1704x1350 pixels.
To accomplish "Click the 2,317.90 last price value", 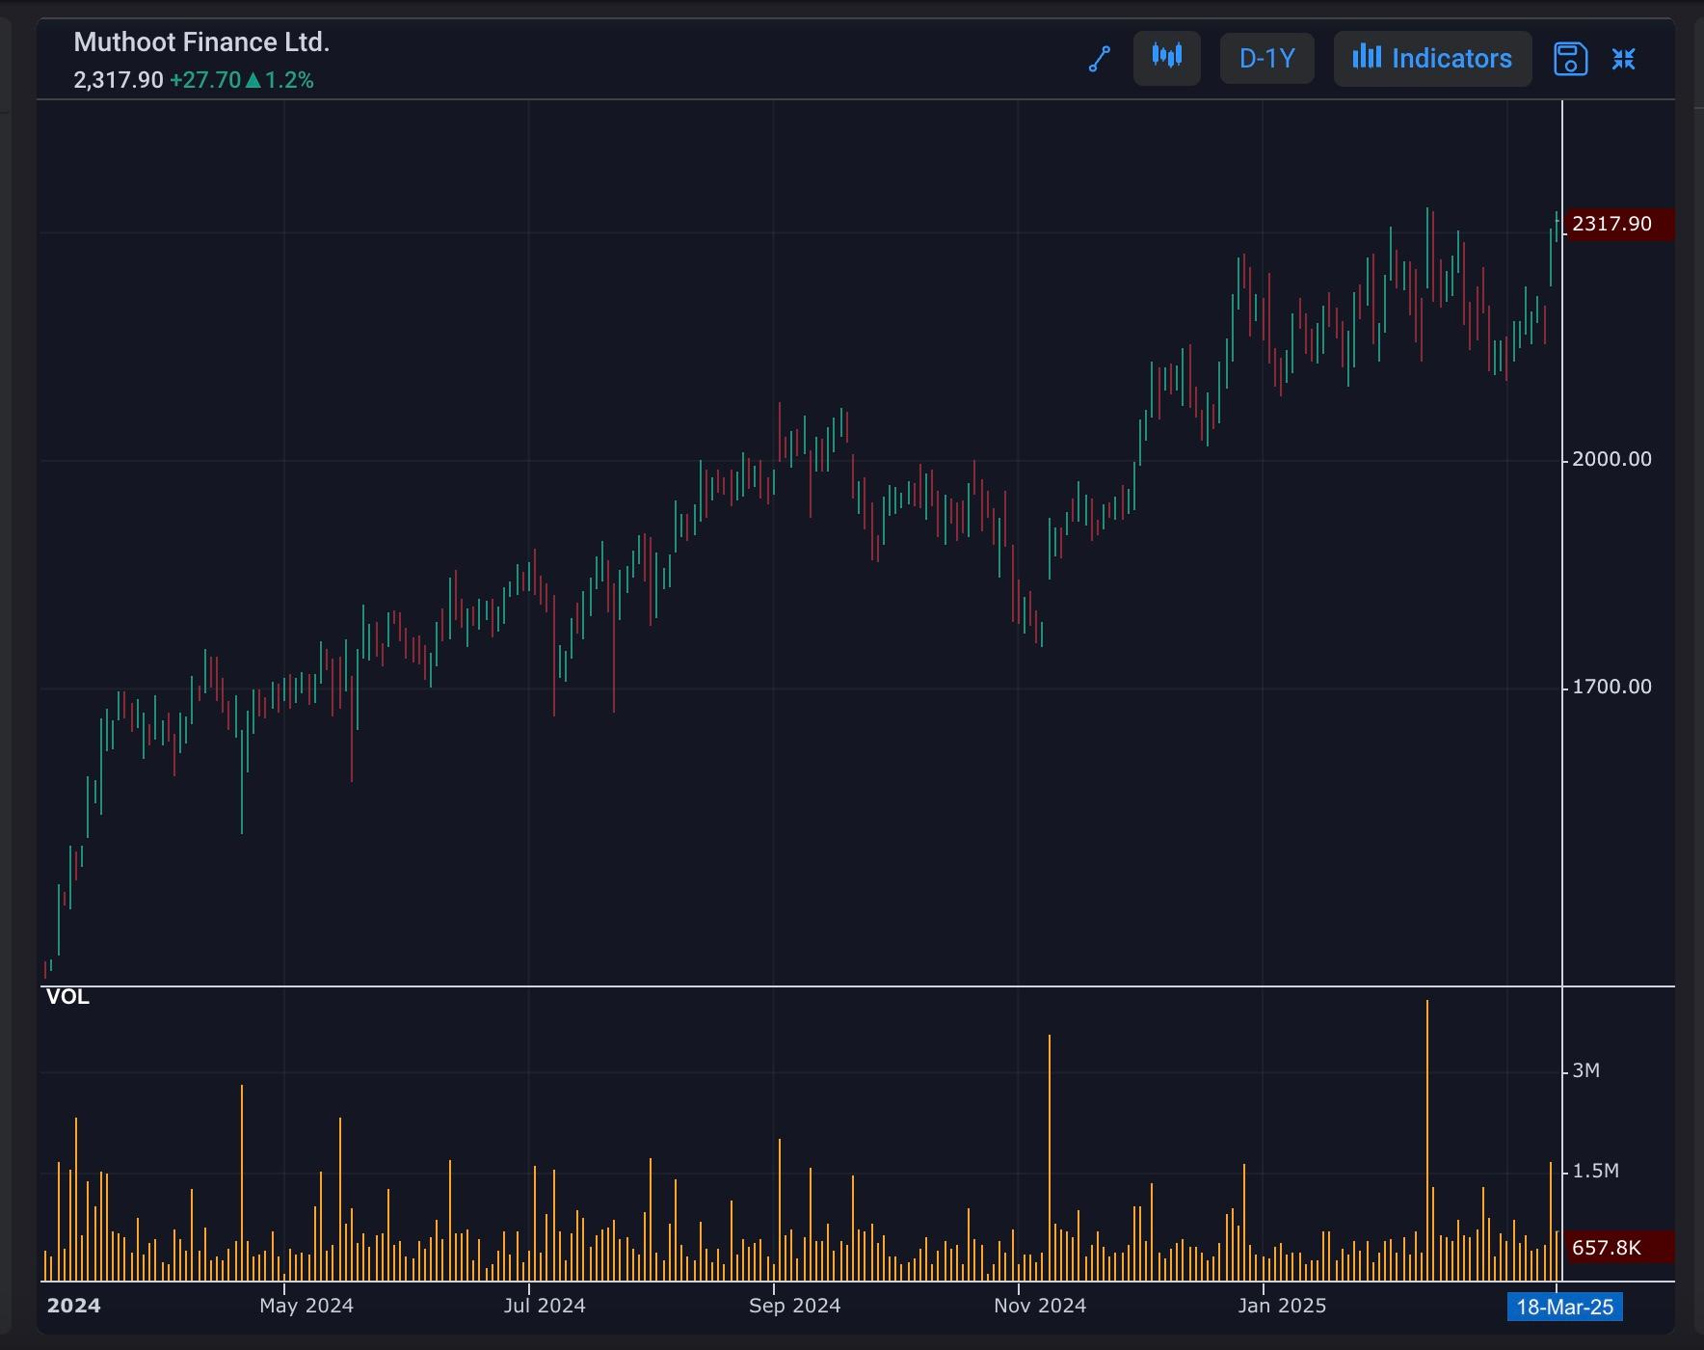I will tap(119, 80).
